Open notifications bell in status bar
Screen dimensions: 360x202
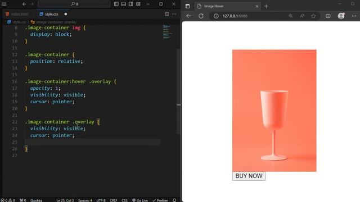[x=174, y=200]
